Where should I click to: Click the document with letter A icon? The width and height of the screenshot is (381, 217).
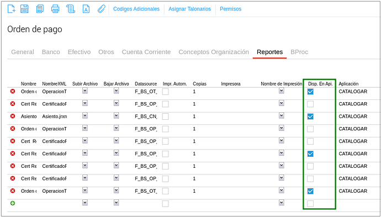tap(86, 9)
